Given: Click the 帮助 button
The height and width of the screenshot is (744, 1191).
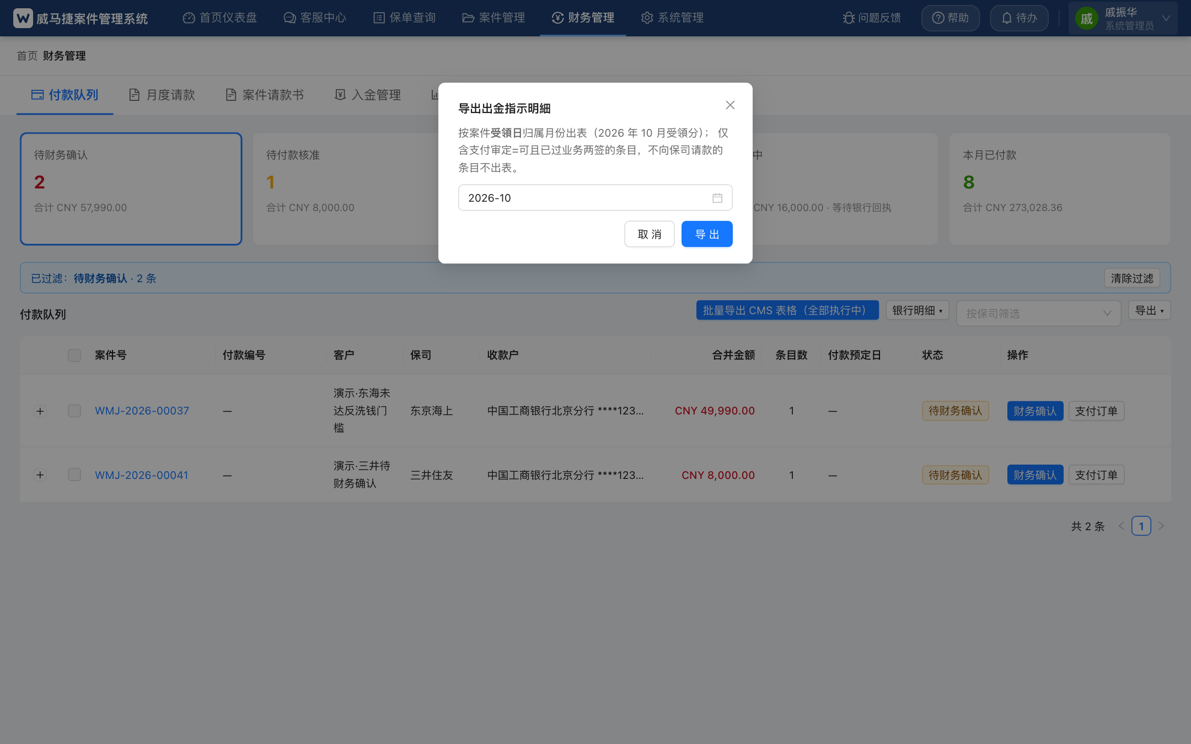Looking at the screenshot, I should point(950,18).
